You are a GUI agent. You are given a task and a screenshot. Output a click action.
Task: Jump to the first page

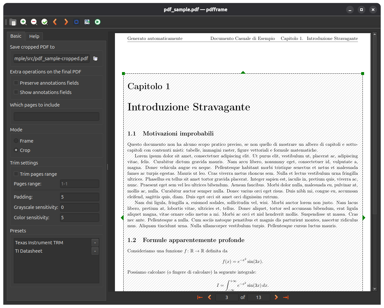200,297
